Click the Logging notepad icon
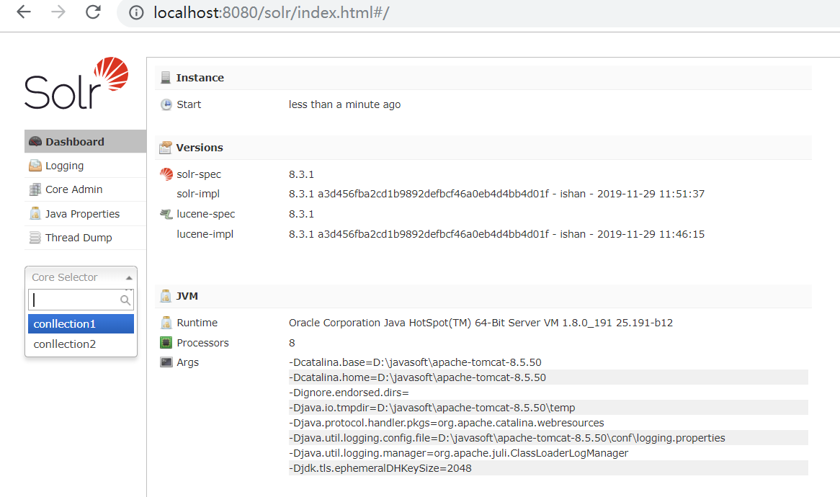The height and width of the screenshot is (497, 840). [x=35, y=166]
